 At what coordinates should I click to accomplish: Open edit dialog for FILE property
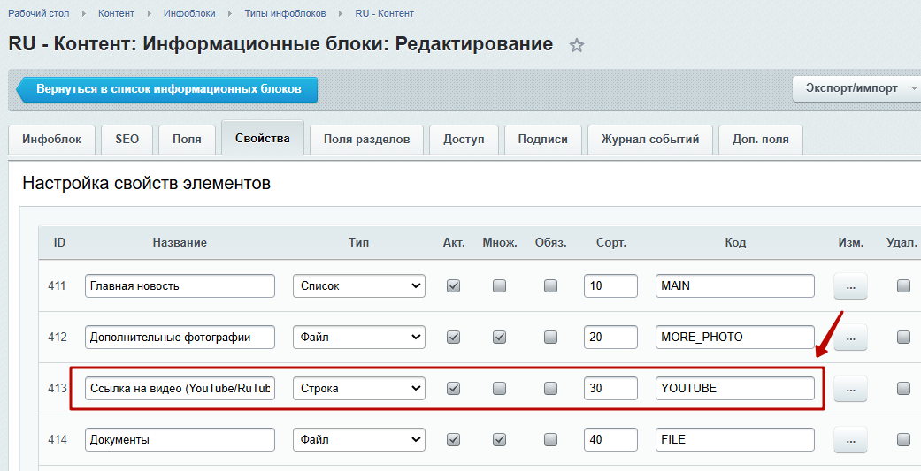(850, 439)
